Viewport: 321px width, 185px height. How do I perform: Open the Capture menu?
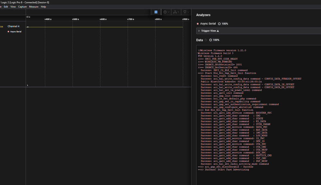(22, 6)
